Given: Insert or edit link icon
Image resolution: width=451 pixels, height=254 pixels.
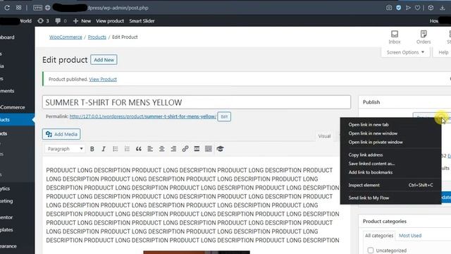Looking at the screenshot, I should (x=185, y=149).
